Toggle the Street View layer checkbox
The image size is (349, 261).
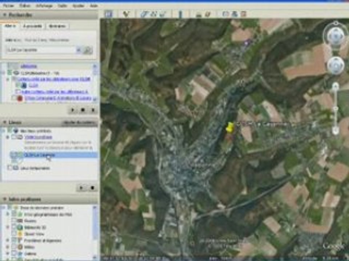click(13, 234)
